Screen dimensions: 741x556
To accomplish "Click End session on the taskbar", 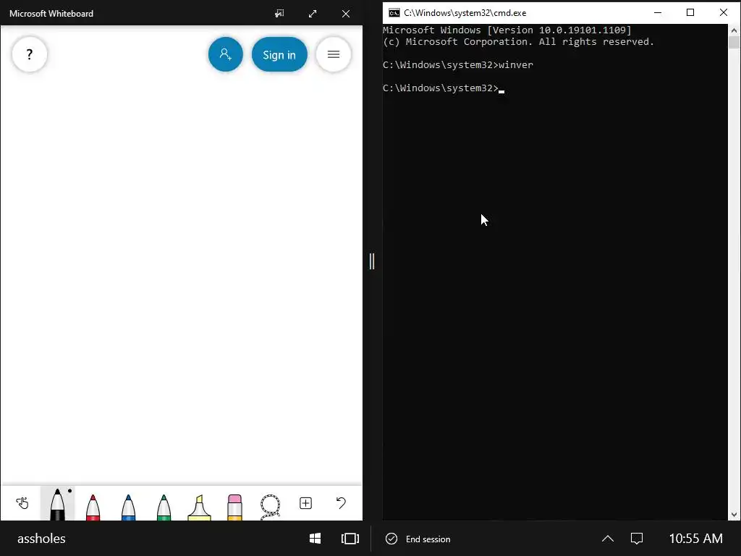I will click(418, 539).
